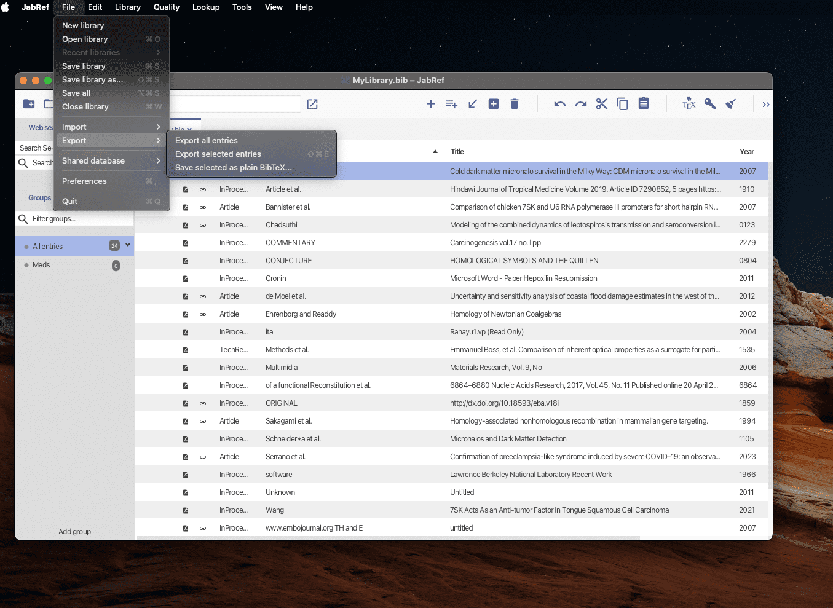Click the New library folder icon
This screenshot has width=833, height=608.
(29, 104)
